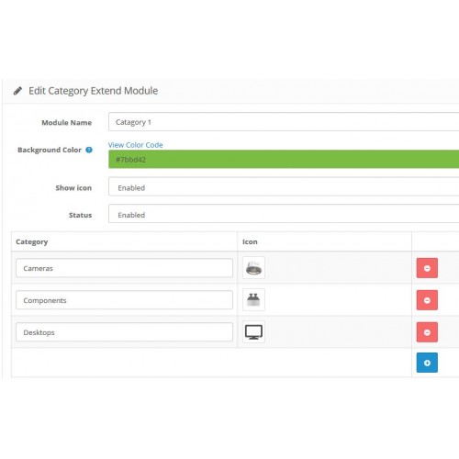Change the Components icon thumbnail

[x=253, y=300]
